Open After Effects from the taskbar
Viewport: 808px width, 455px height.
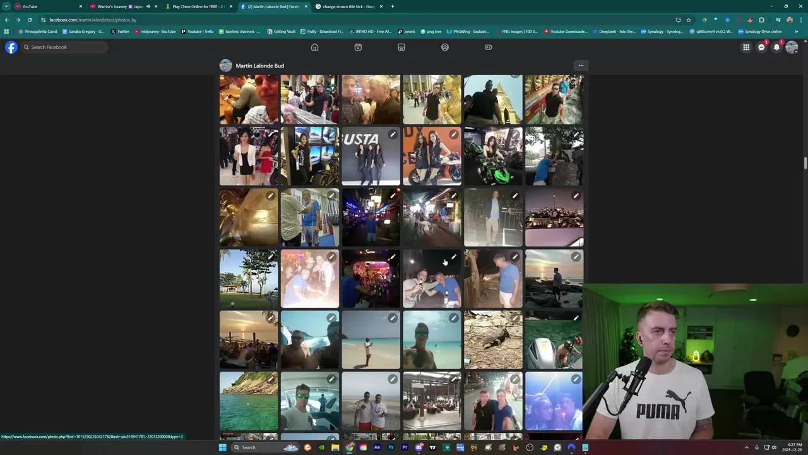click(377, 447)
